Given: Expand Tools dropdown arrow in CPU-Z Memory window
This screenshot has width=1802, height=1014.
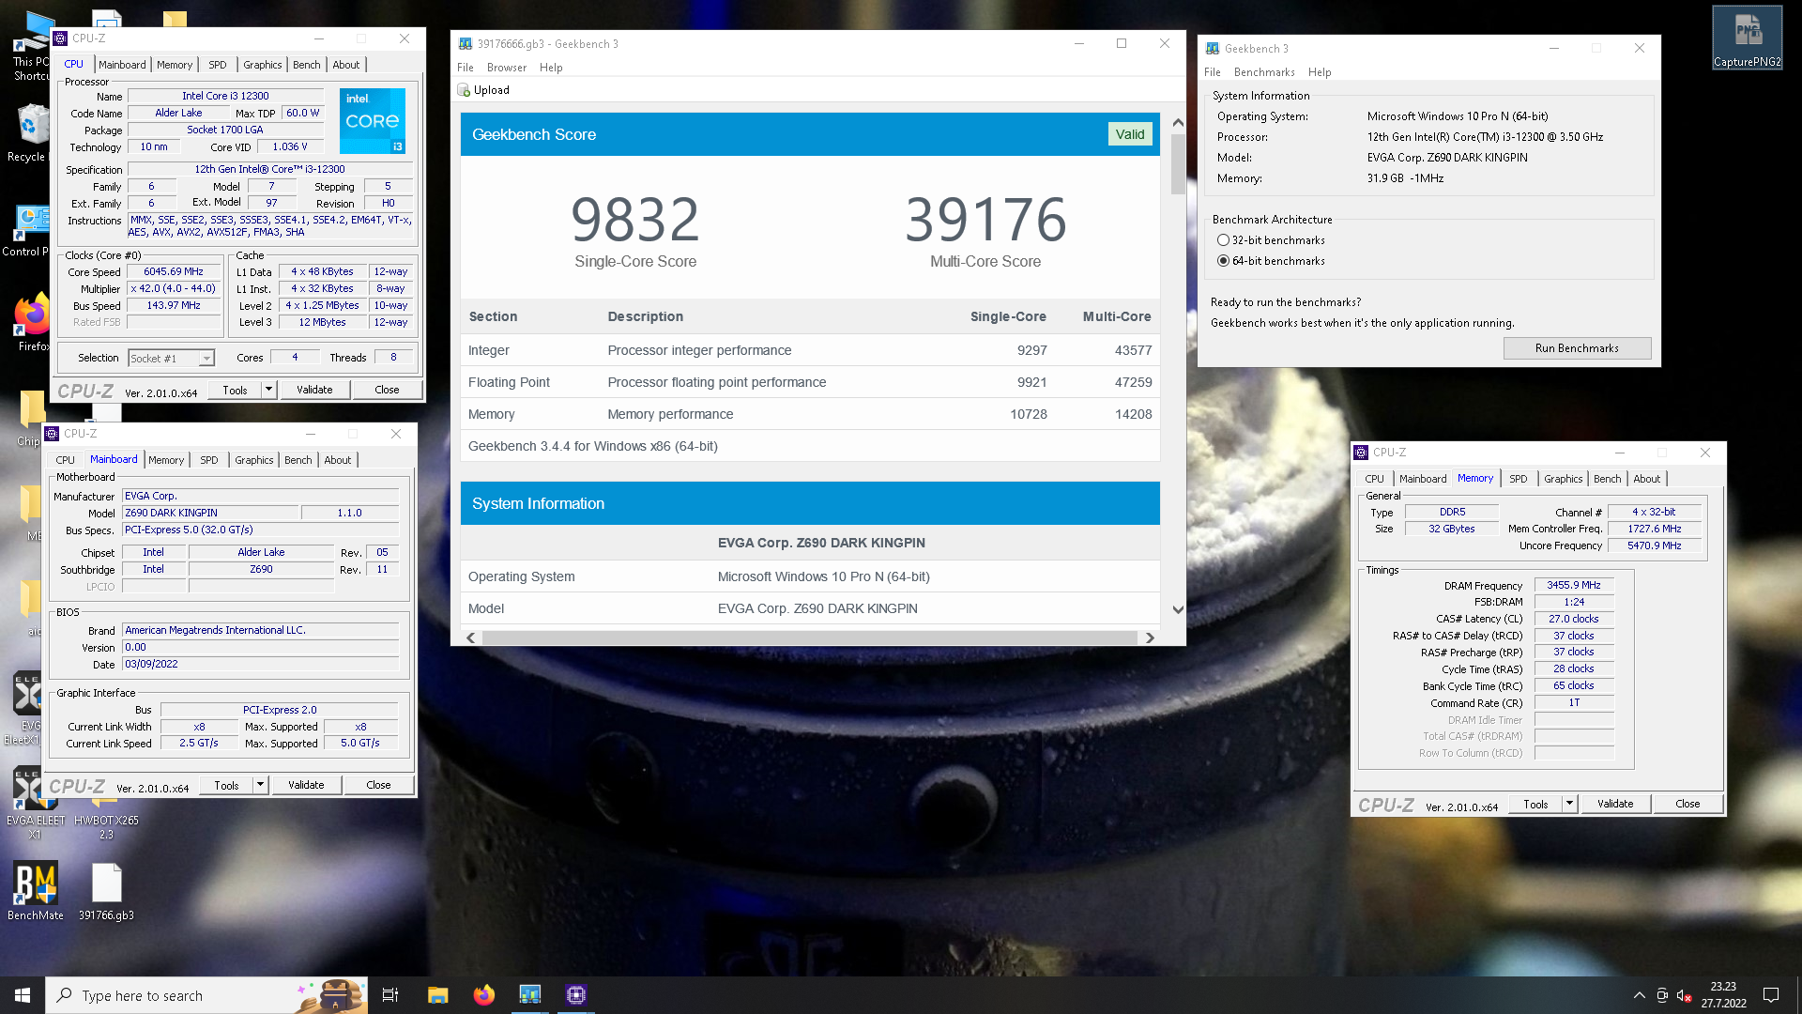Looking at the screenshot, I should tap(1569, 804).
